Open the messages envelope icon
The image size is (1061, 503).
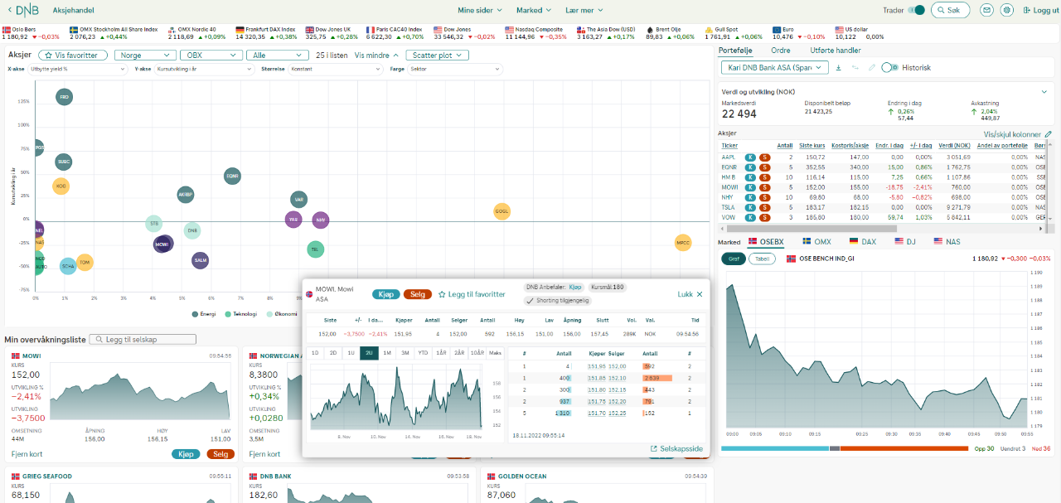pos(986,10)
